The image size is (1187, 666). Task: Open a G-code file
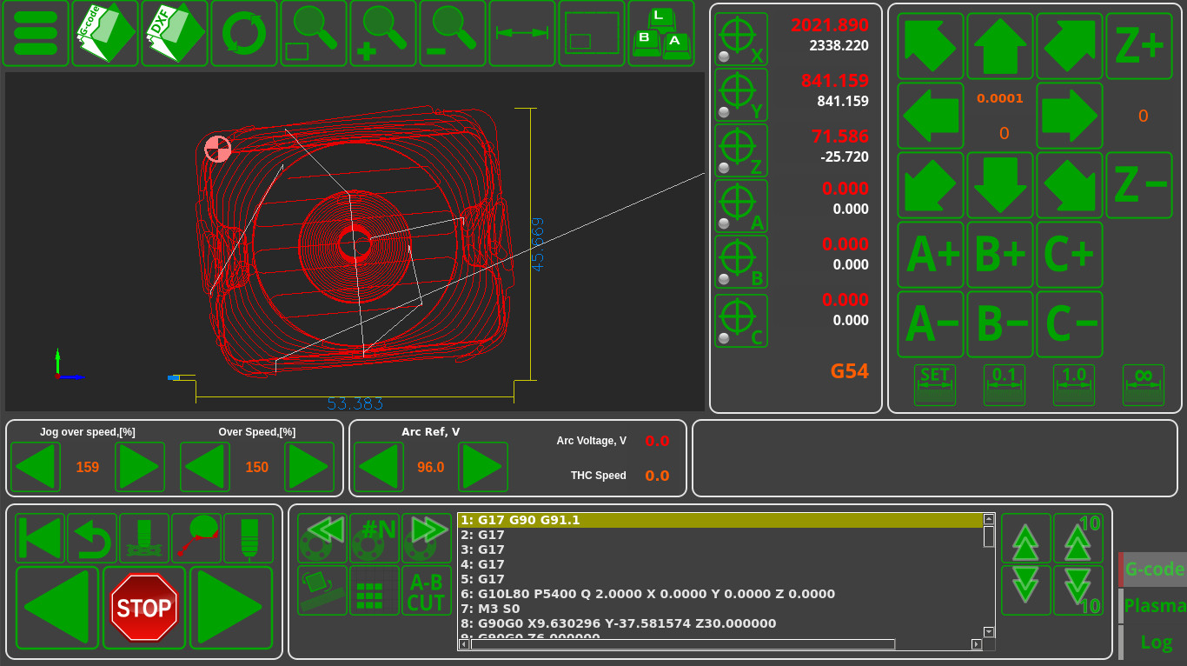105,34
